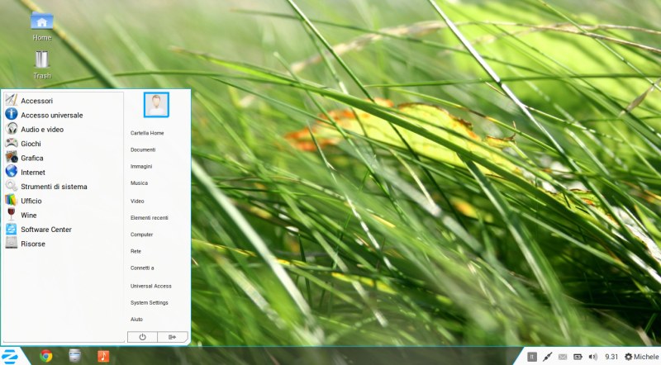Select Connetti a entry
The image size is (661, 365).
click(x=142, y=268)
